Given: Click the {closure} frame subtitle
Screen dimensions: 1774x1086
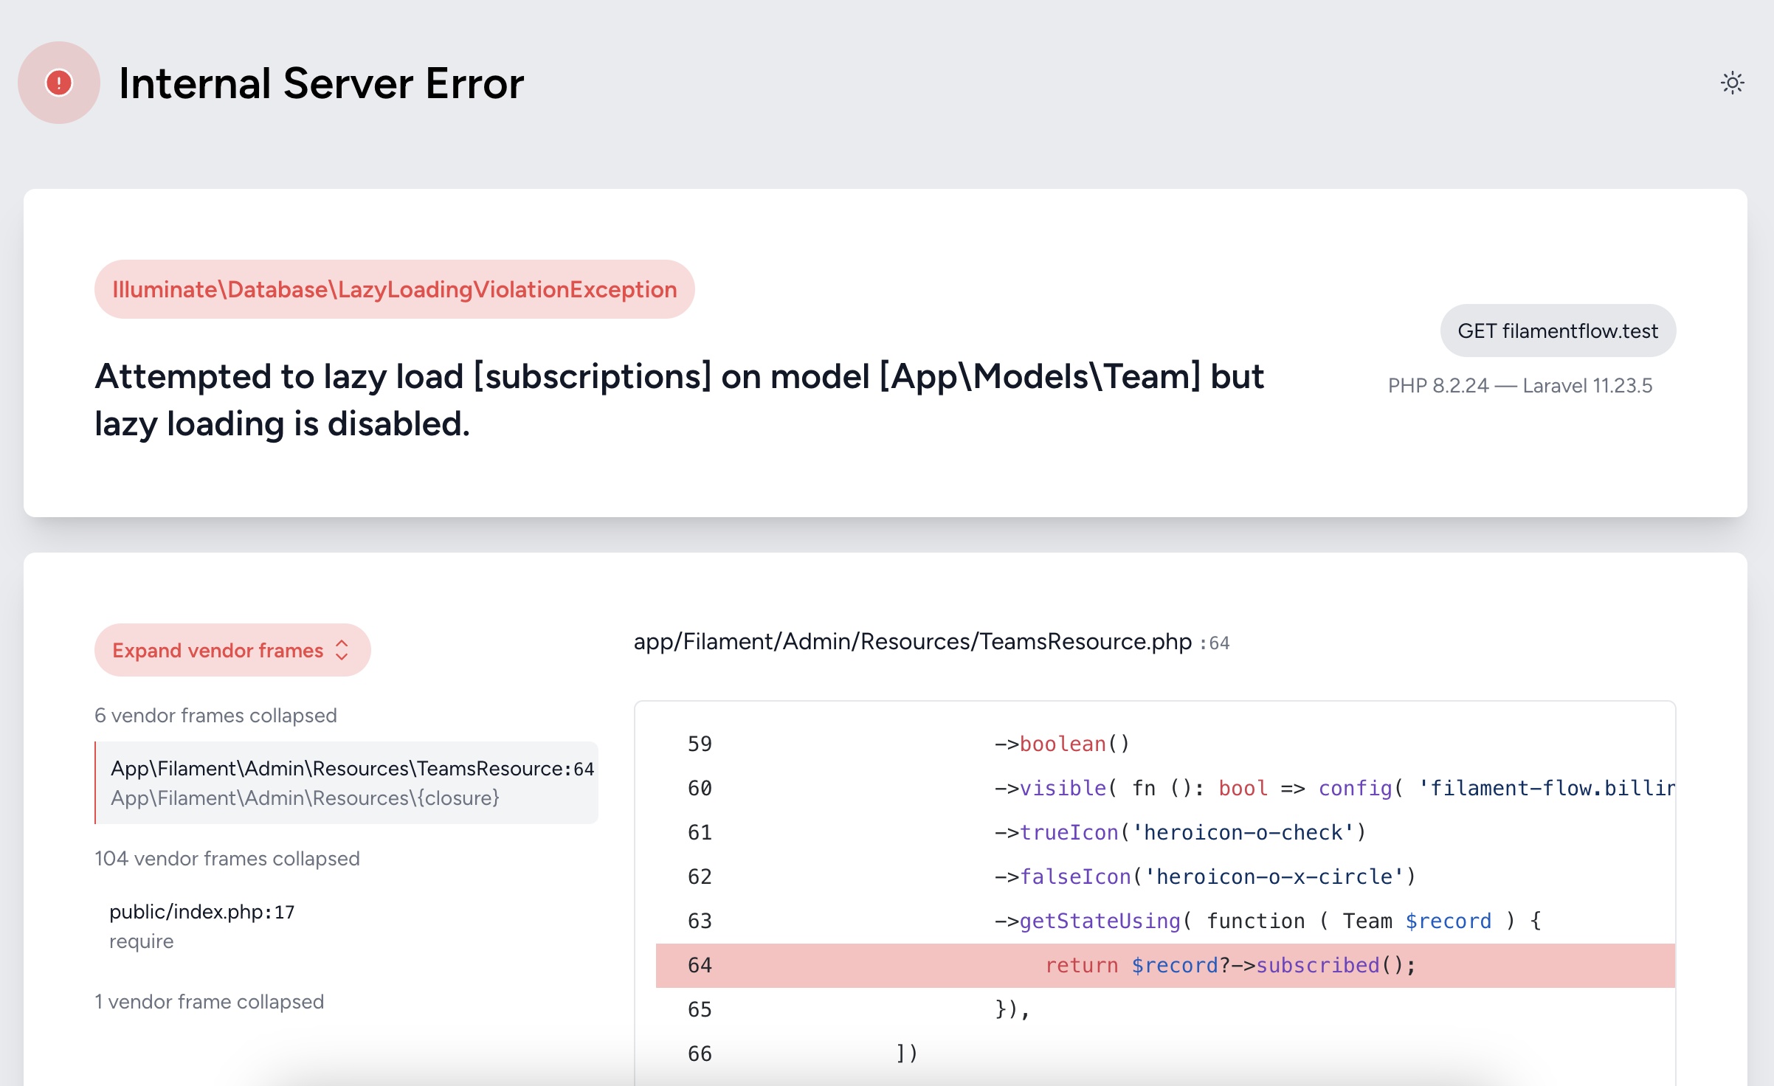Looking at the screenshot, I should [305, 798].
